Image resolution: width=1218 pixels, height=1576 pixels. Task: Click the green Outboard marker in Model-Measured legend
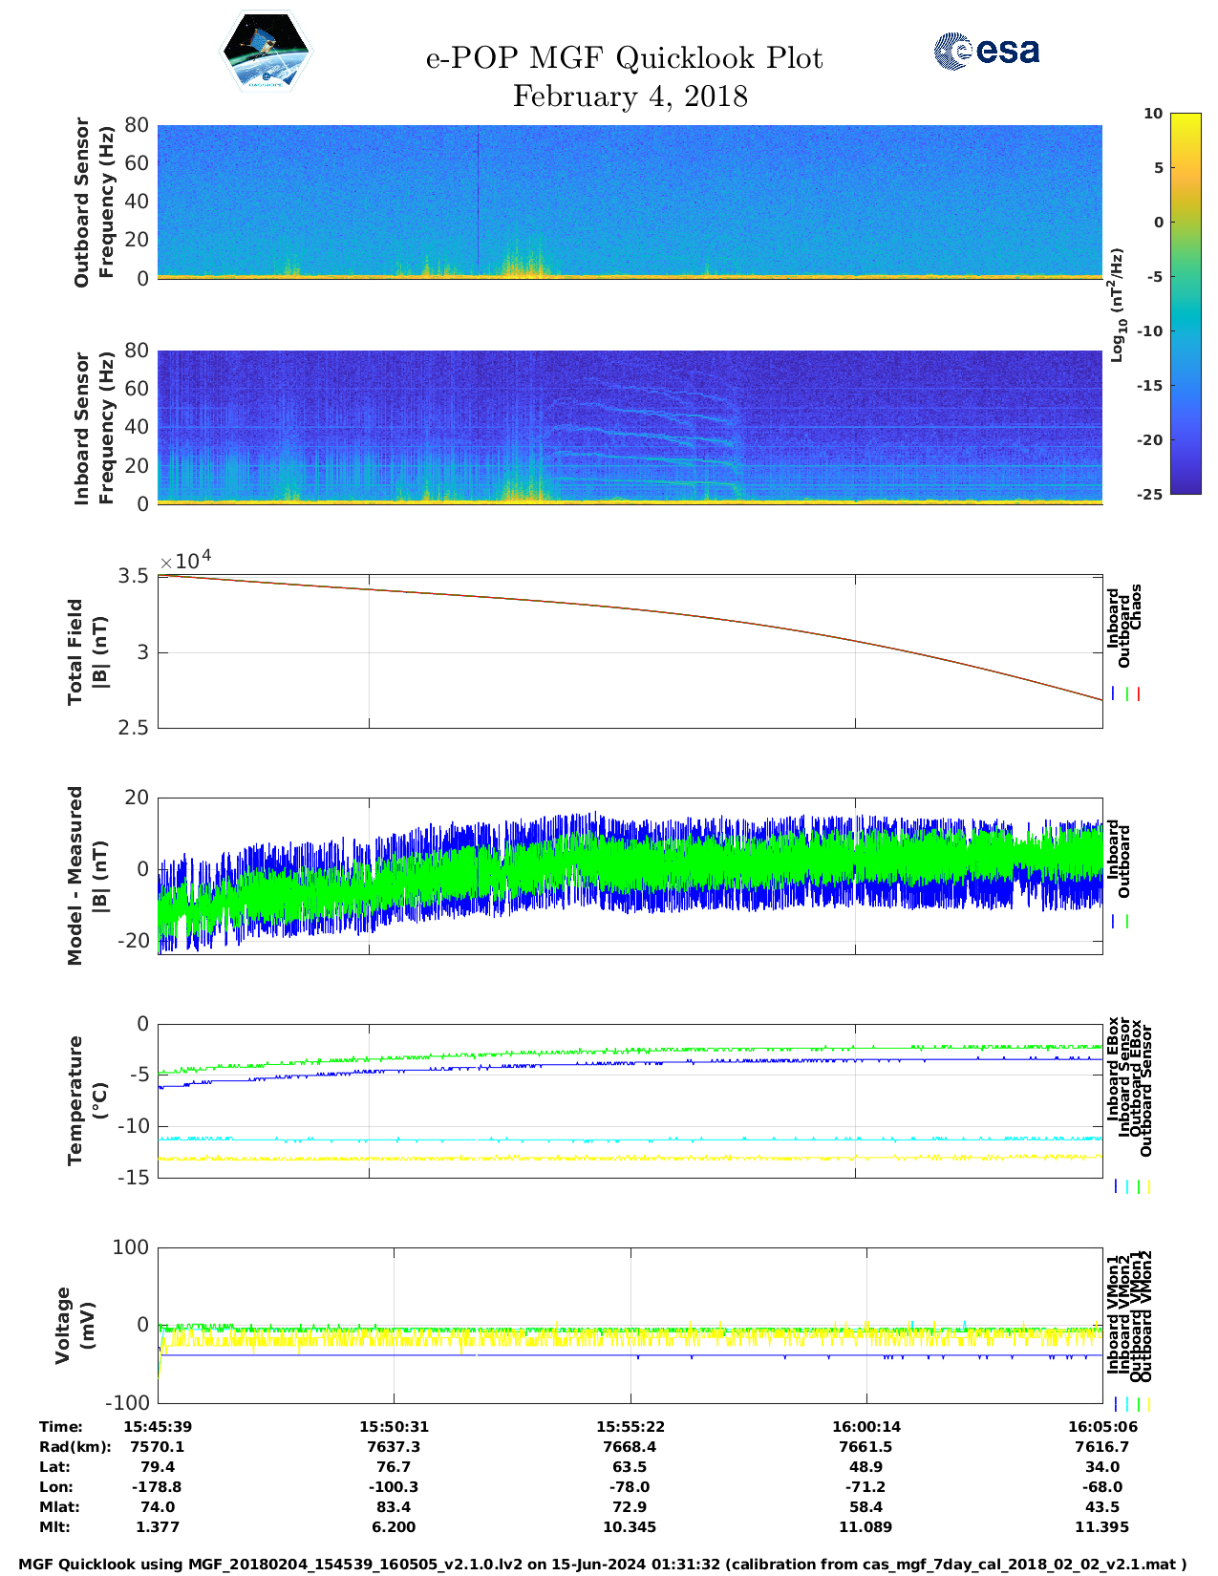point(1127,922)
